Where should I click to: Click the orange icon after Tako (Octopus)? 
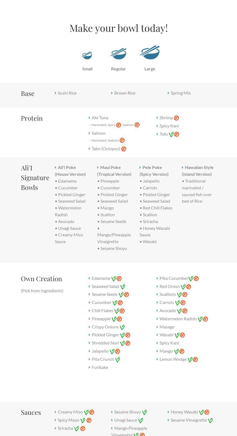click(124, 149)
